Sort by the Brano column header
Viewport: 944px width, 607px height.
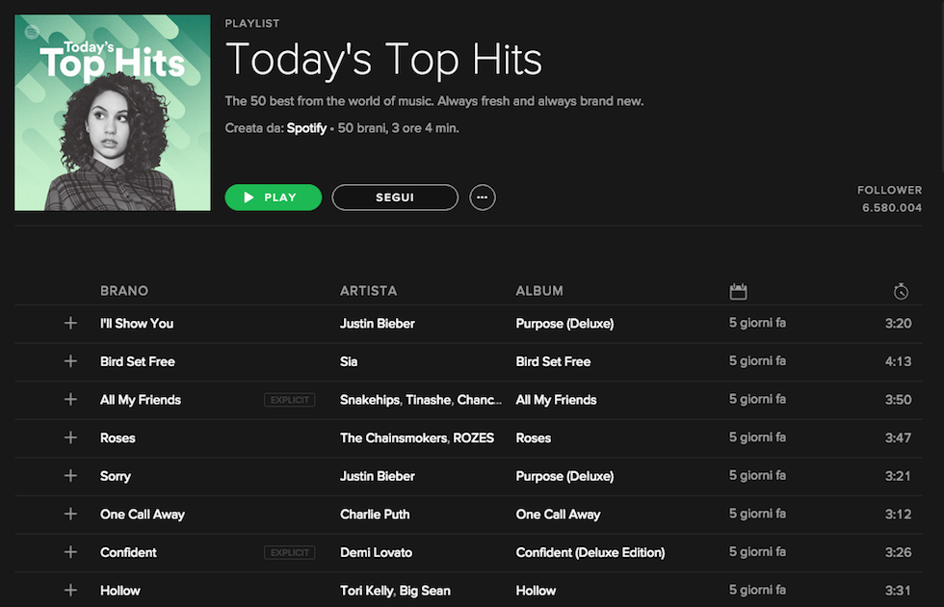pyautogui.click(x=124, y=291)
